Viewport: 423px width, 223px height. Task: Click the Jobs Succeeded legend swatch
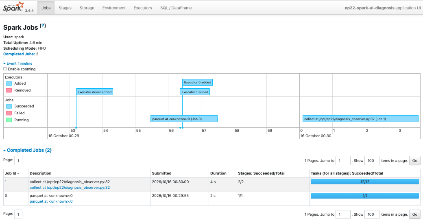click(9, 106)
